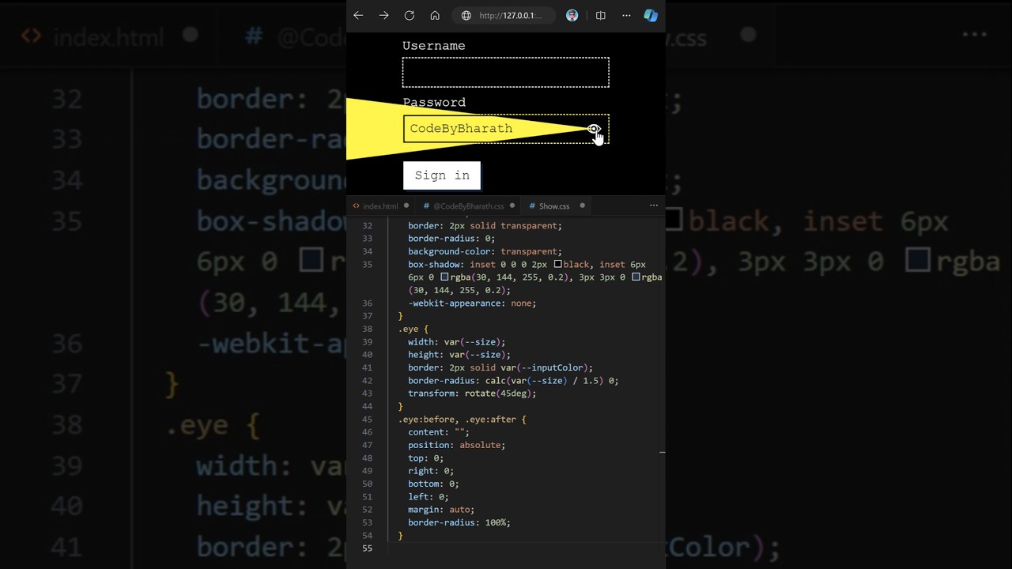Image resolution: width=1012 pixels, height=569 pixels.
Task: Close the index.html tab via its unsaved dot
Action: [x=406, y=205]
